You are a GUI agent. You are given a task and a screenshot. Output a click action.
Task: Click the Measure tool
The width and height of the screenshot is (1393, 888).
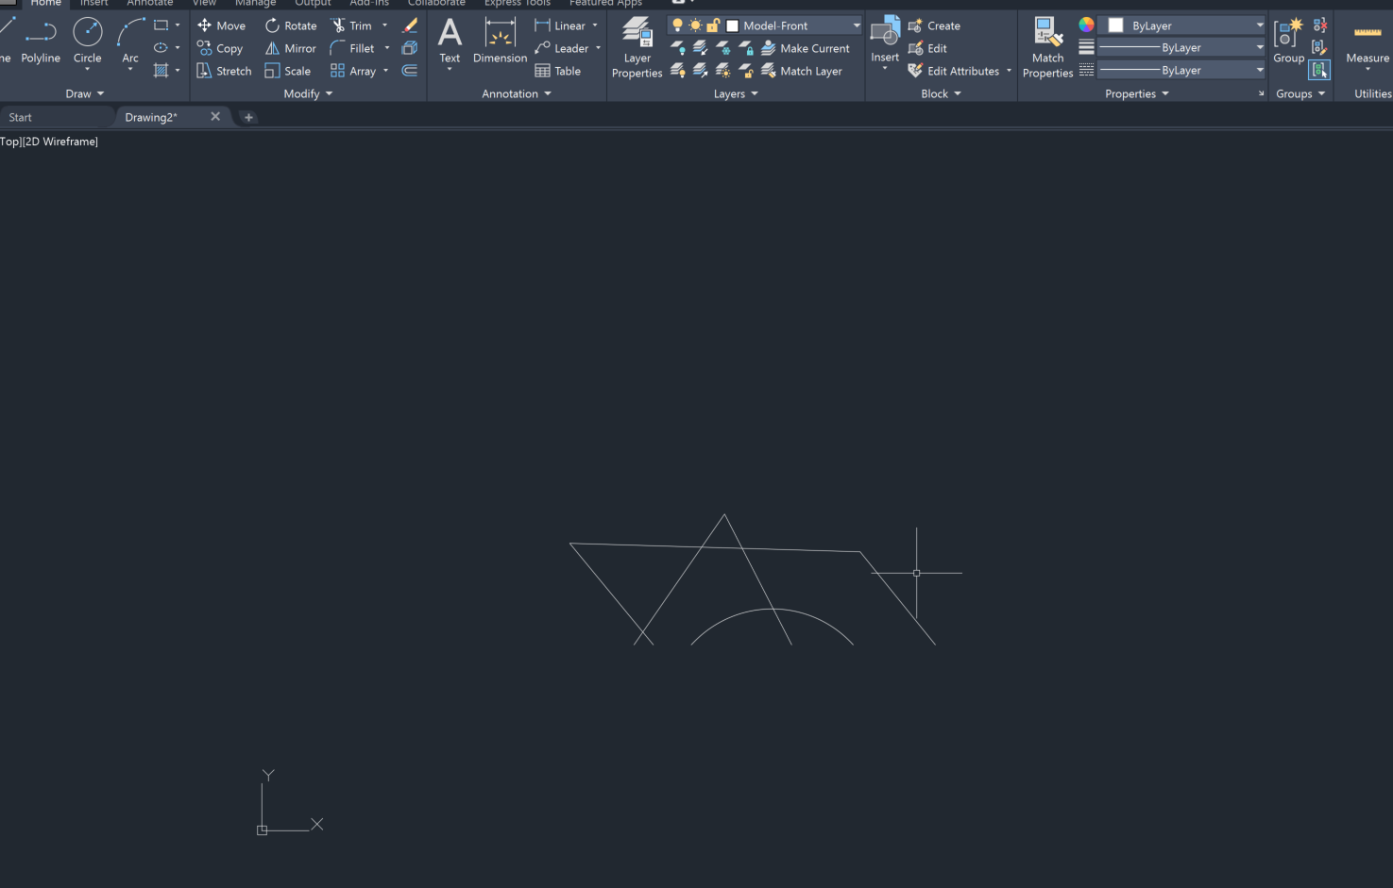pyautogui.click(x=1366, y=42)
